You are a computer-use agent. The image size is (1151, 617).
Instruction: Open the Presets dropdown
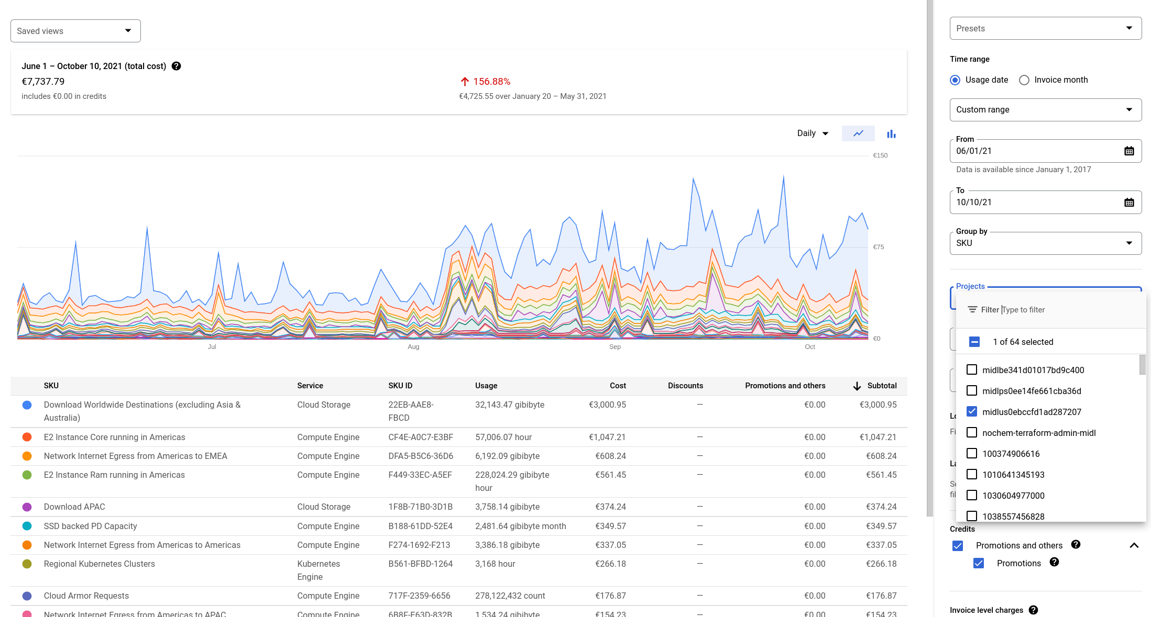coord(1045,28)
